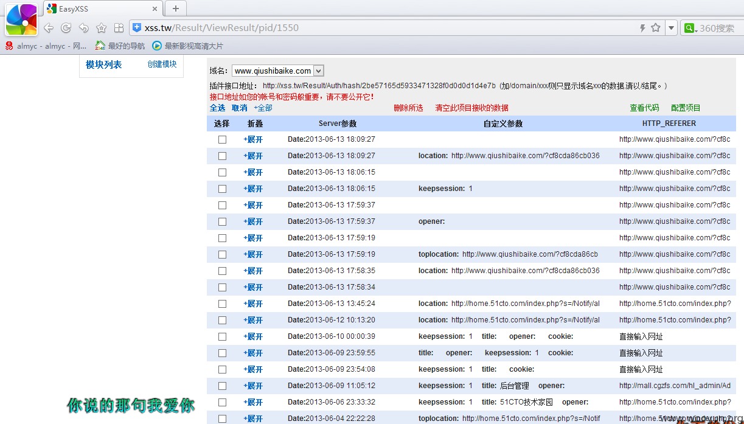Image resolution: width=744 pixels, height=424 pixels.
Task: Bookmark this page with address bar star
Action: coord(656,27)
